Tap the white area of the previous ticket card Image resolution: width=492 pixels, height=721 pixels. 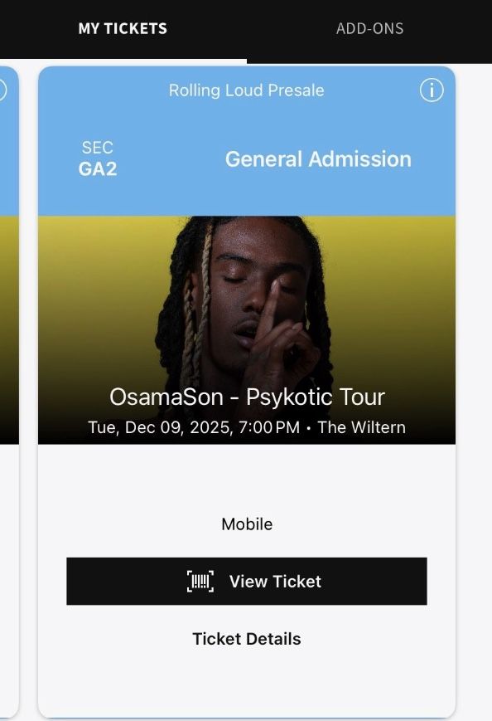(x=9, y=580)
